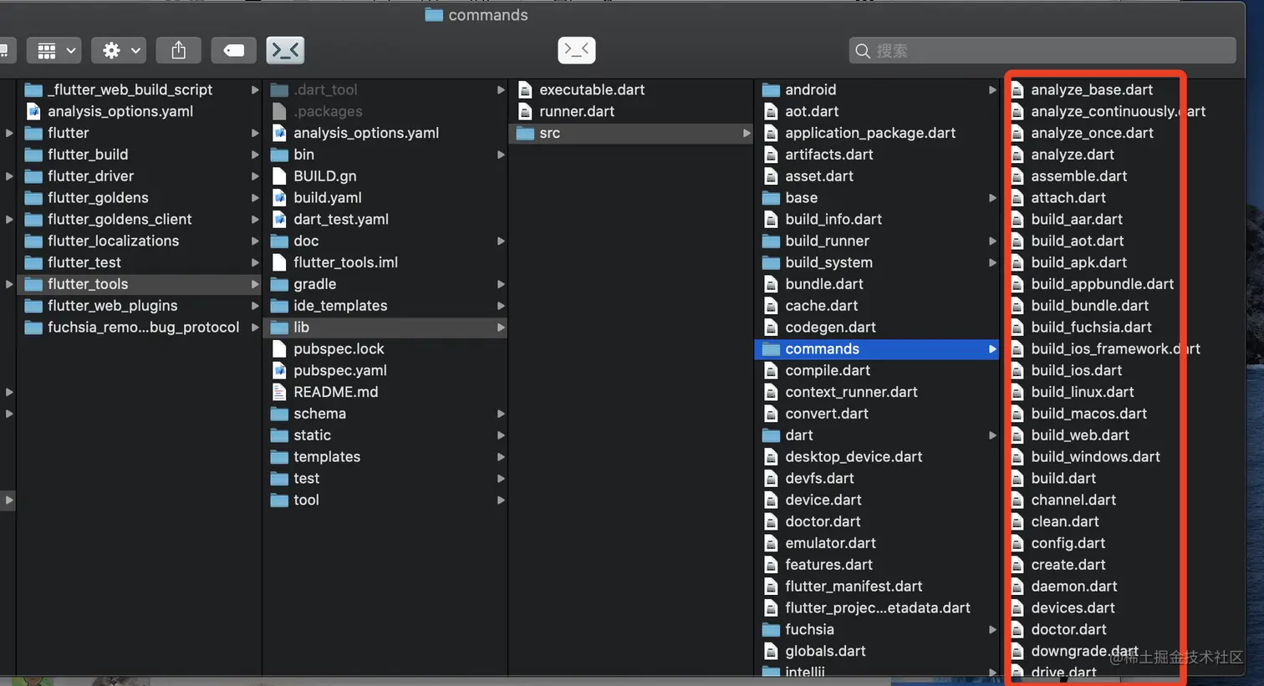Open the ide_templates folder

coord(385,306)
